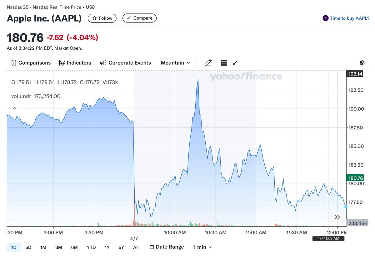Image resolution: width=375 pixels, height=257 pixels.
Task: Jump to latest data with double-arrow button
Action: click(x=337, y=217)
